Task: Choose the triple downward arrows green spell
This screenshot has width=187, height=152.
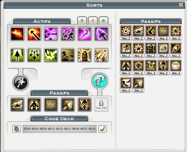Action: point(34,55)
